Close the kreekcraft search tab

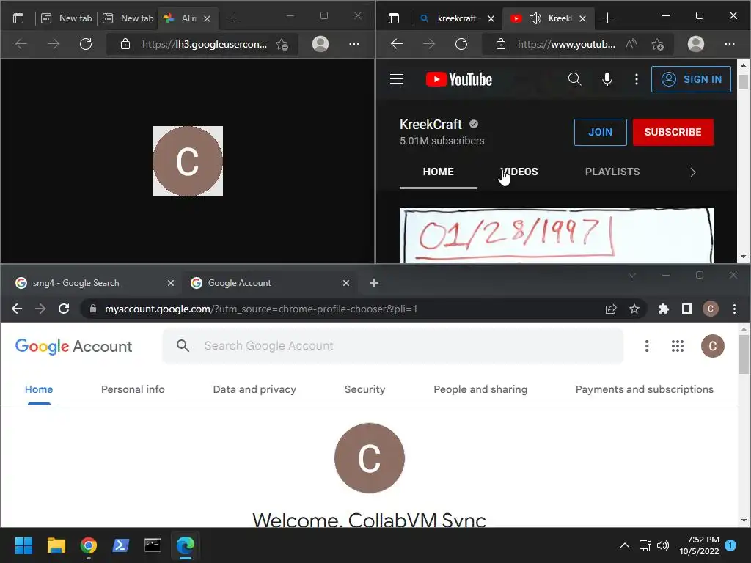pos(491,18)
